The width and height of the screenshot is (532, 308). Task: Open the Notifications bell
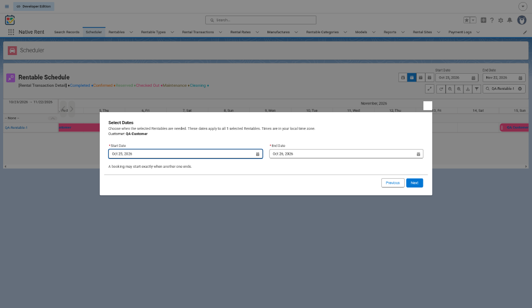(510, 20)
